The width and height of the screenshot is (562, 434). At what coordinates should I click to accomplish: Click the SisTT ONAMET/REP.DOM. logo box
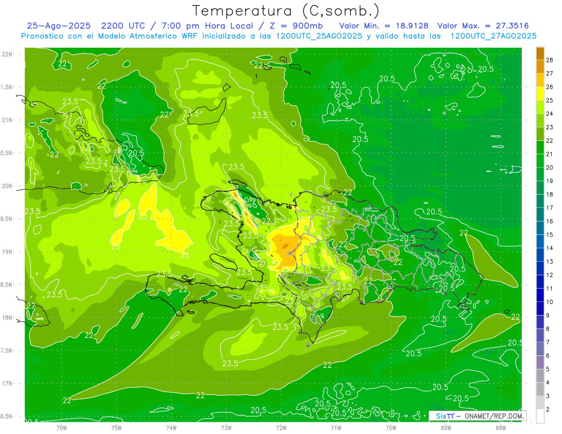tap(478, 416)
